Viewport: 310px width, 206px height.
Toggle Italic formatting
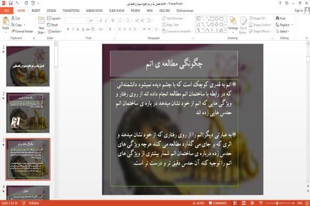pos(73,29)
